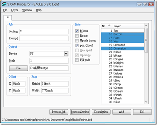
Task: Click the Section input field
Action: [x=44, y=31]
